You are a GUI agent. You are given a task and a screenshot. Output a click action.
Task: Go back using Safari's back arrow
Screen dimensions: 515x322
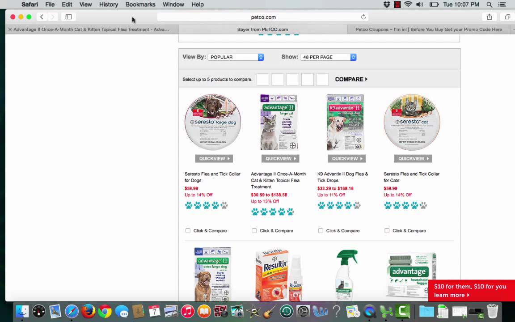42,17
